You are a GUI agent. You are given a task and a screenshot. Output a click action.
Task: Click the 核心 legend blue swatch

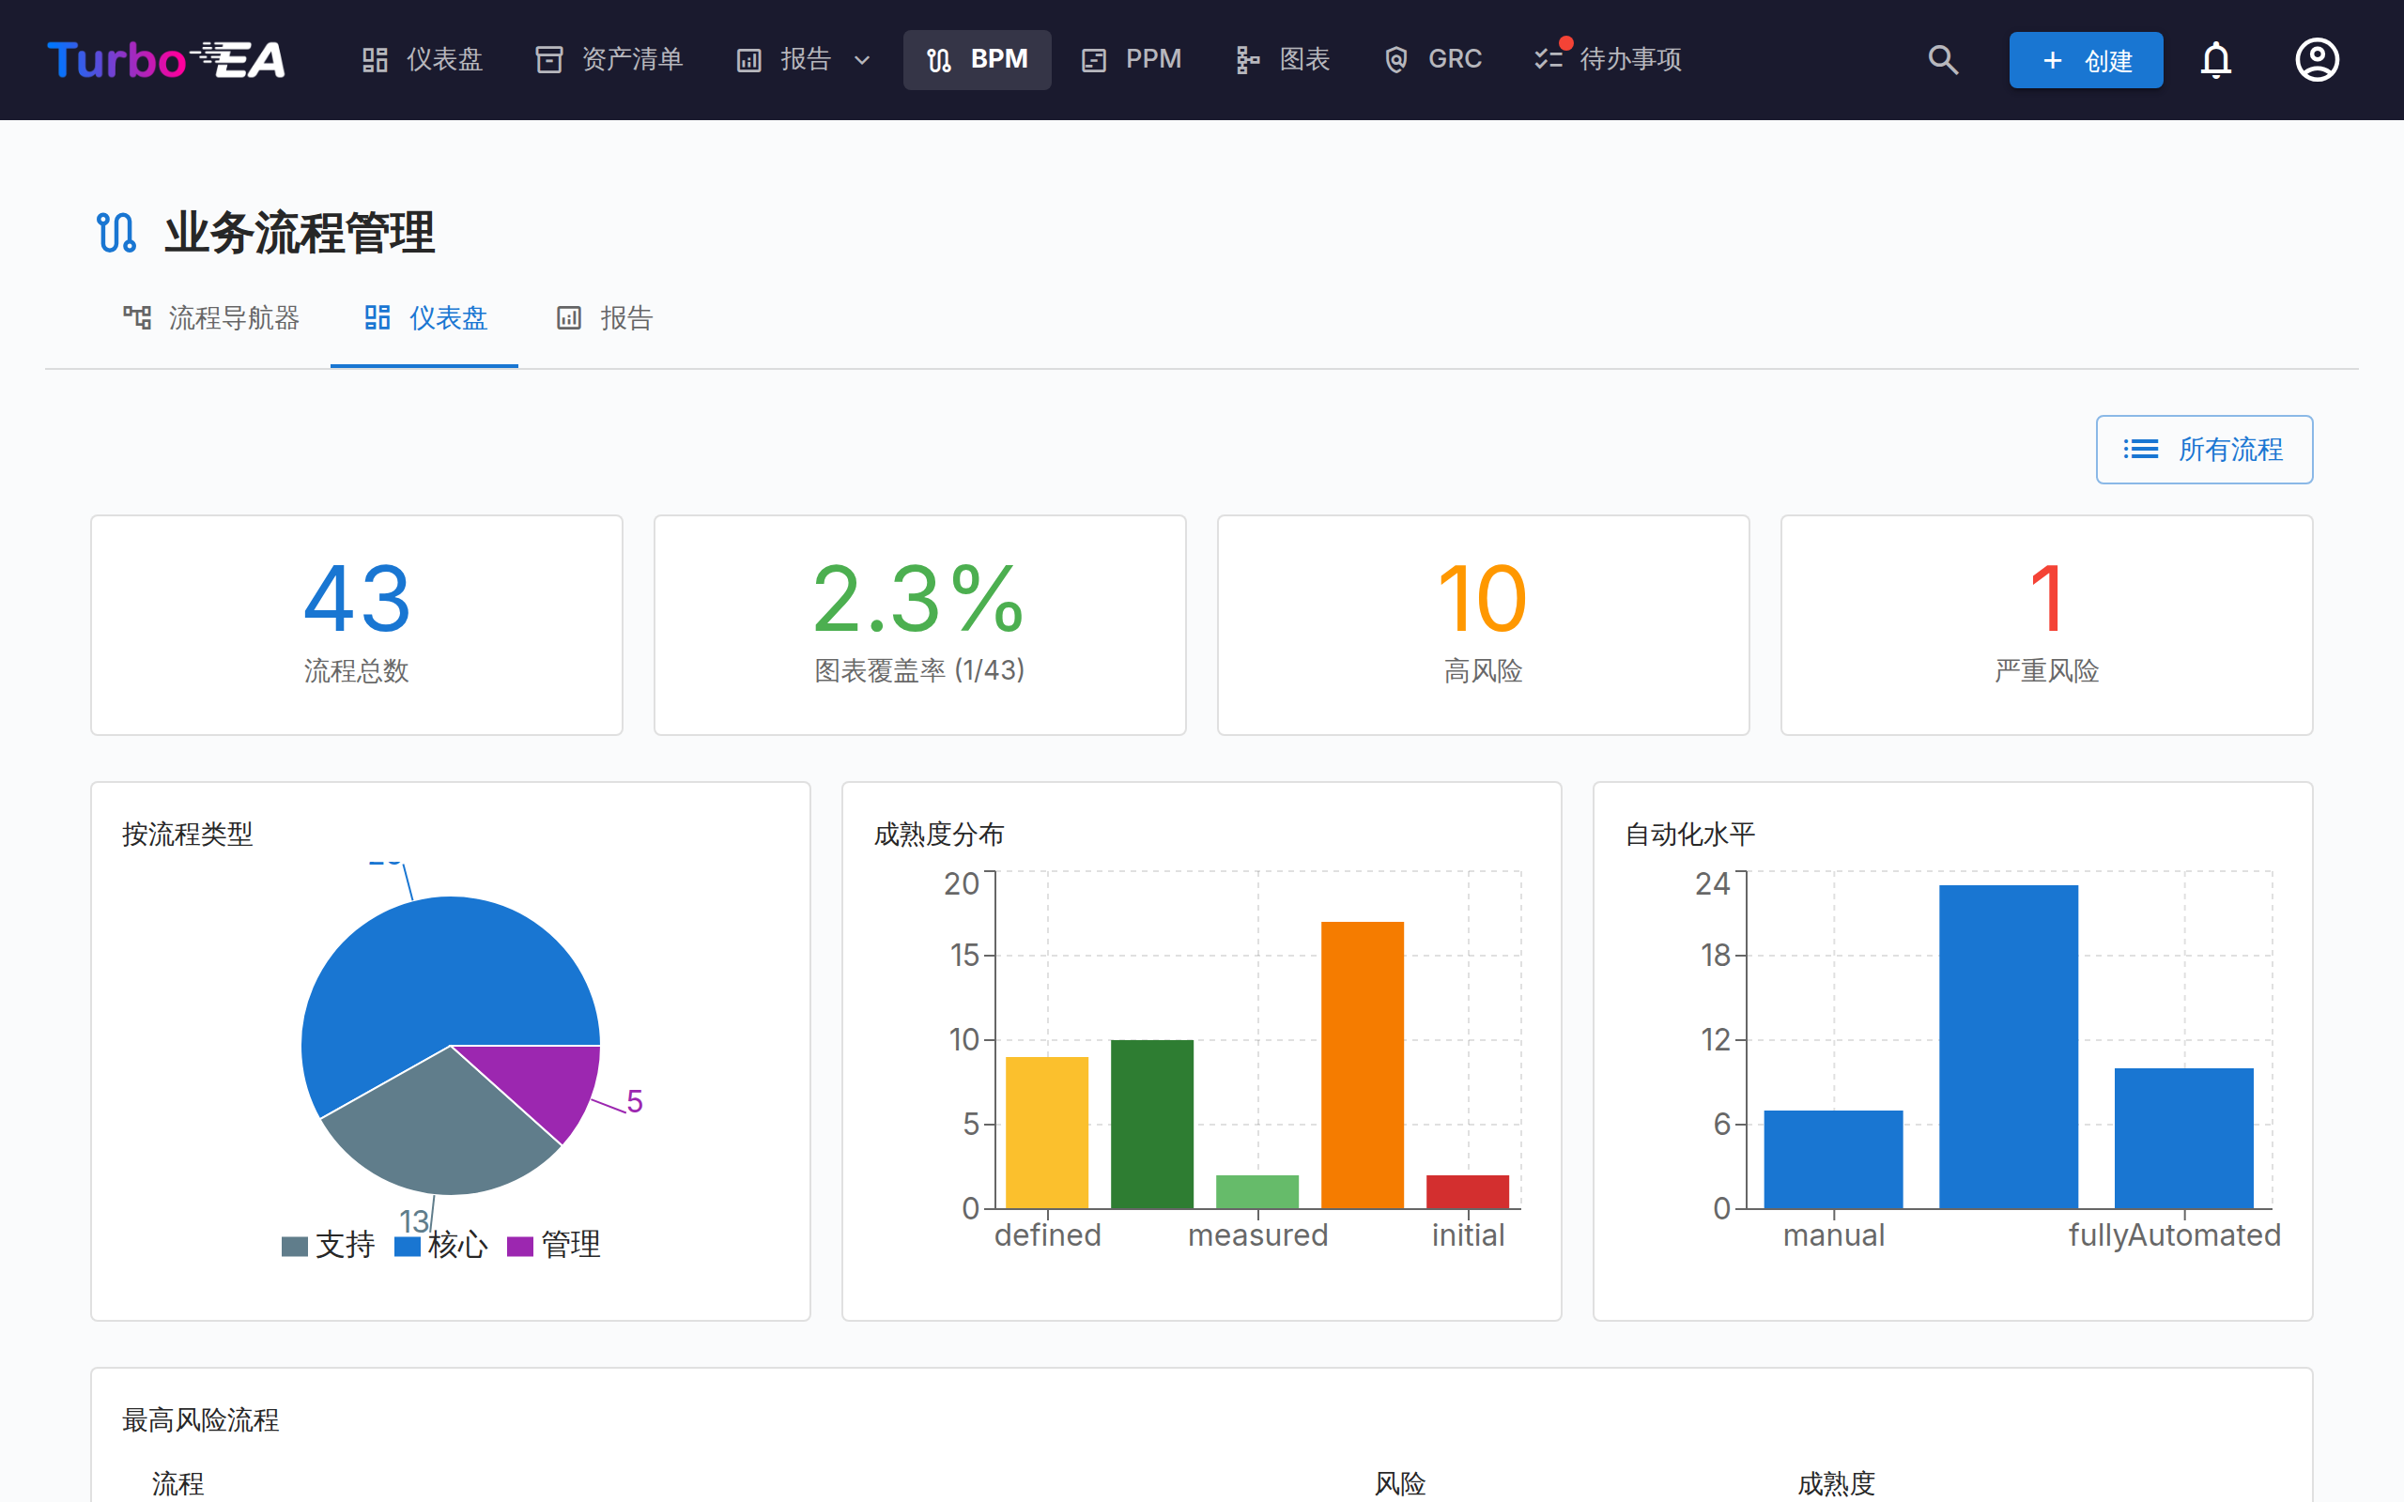pyautogui.click(x=408, y=1247)
